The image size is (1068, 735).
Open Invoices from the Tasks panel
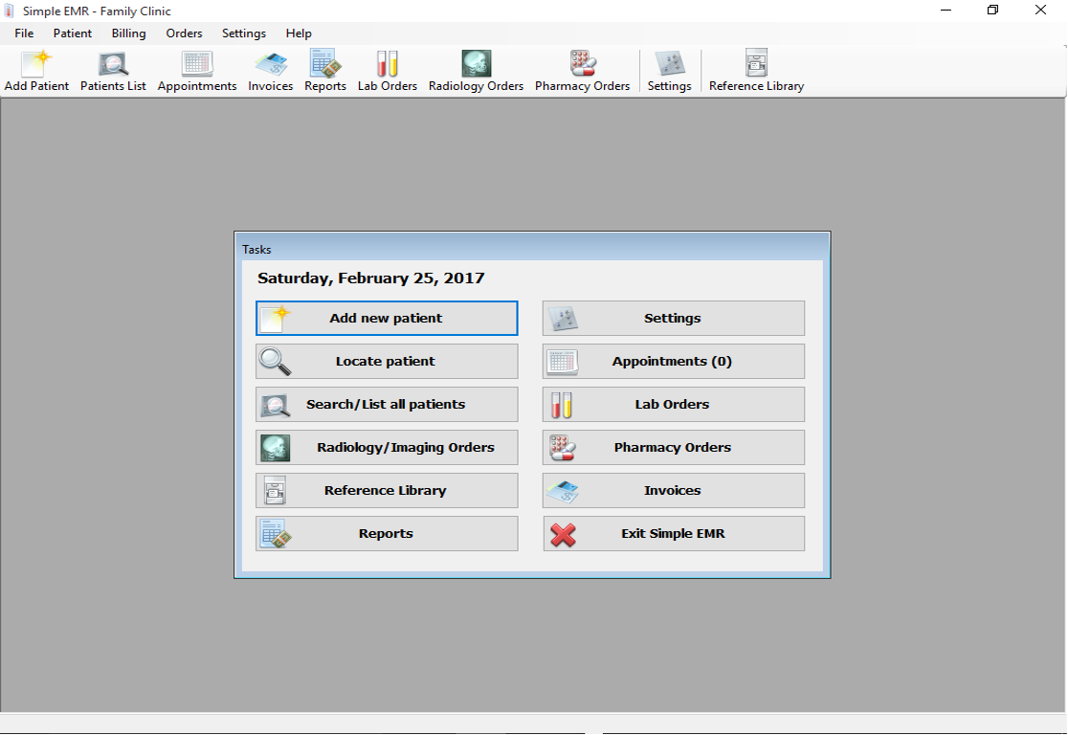[x=673, y=490]
